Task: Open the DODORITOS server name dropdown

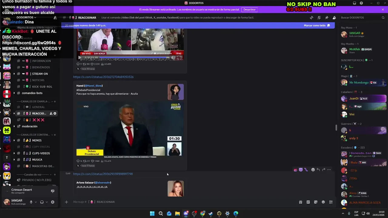Action: click(x=26, y=18)
